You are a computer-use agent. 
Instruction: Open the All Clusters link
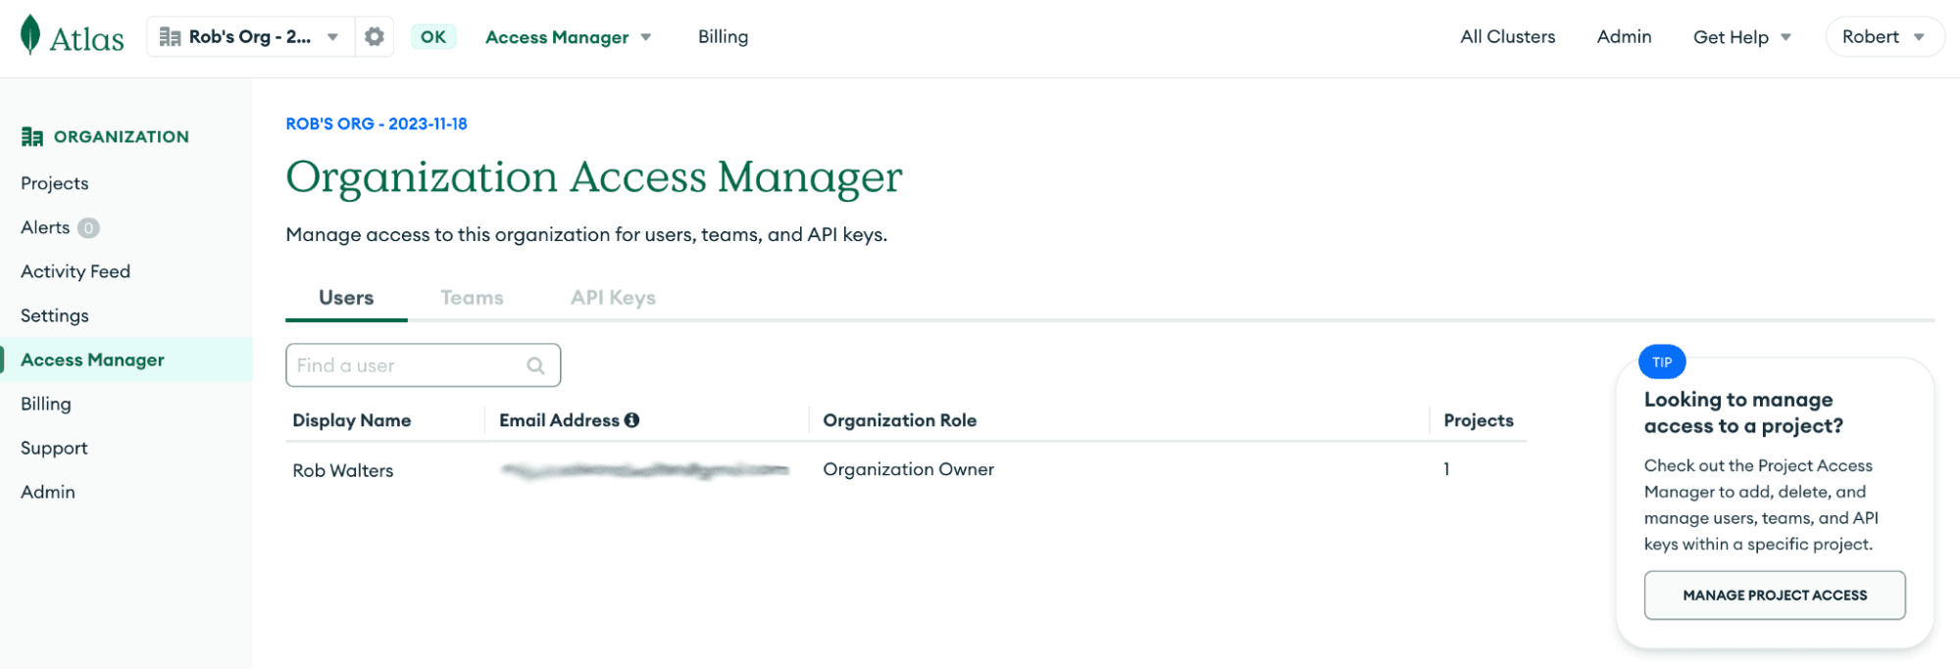tap(1507, 37)
